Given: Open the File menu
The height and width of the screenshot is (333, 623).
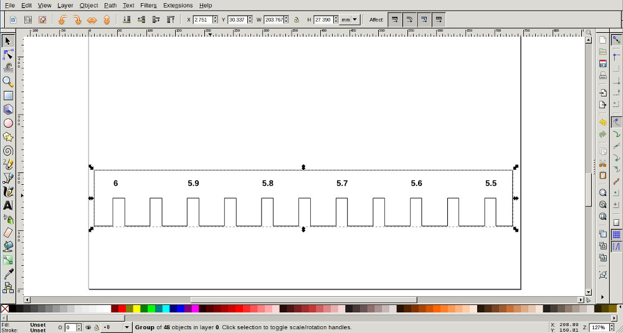Looking at the screenshot, I should pyautogui.click(x=10, y=5).
